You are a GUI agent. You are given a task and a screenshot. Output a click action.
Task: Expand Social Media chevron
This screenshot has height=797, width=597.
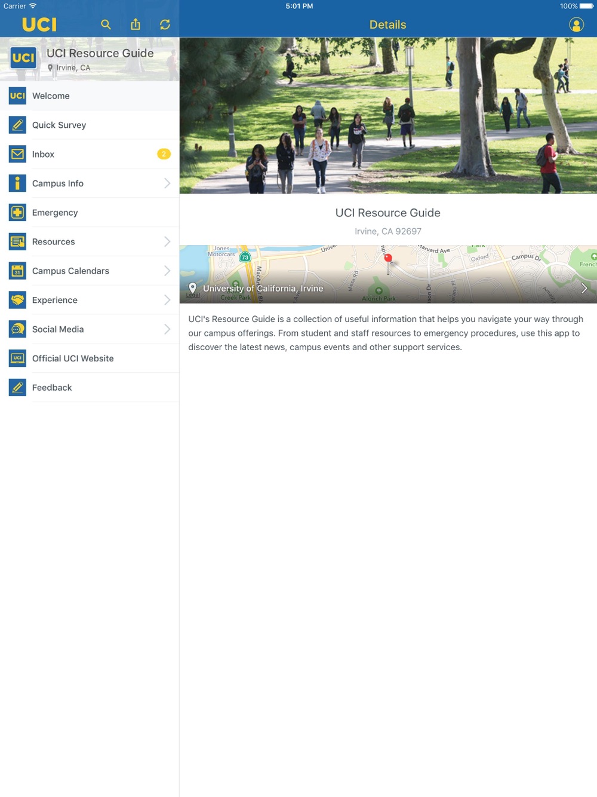pos(167,329)
